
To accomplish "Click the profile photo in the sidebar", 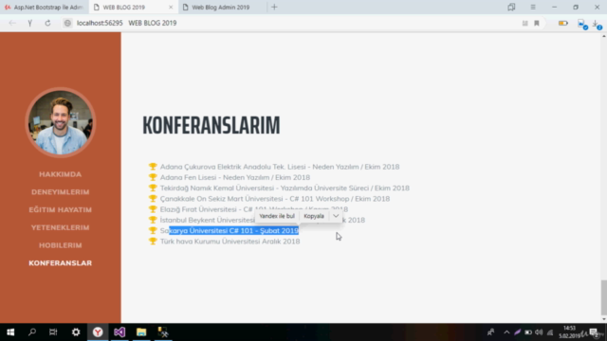I will click(x=61, y=122).
